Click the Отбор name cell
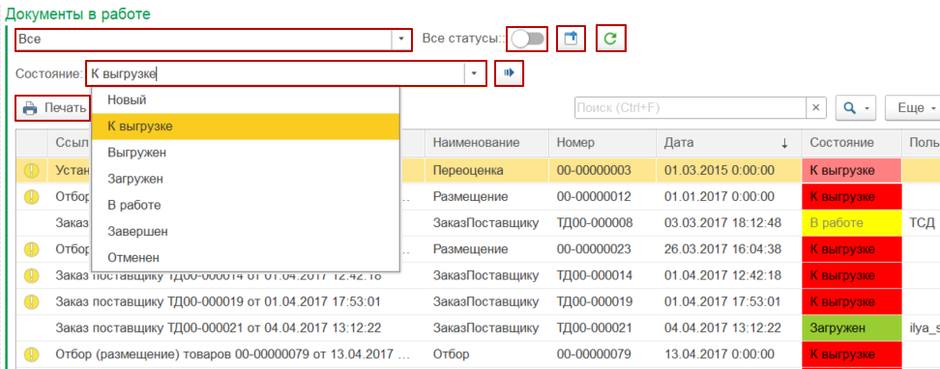The image size is (940, 369). pos(486,354)
